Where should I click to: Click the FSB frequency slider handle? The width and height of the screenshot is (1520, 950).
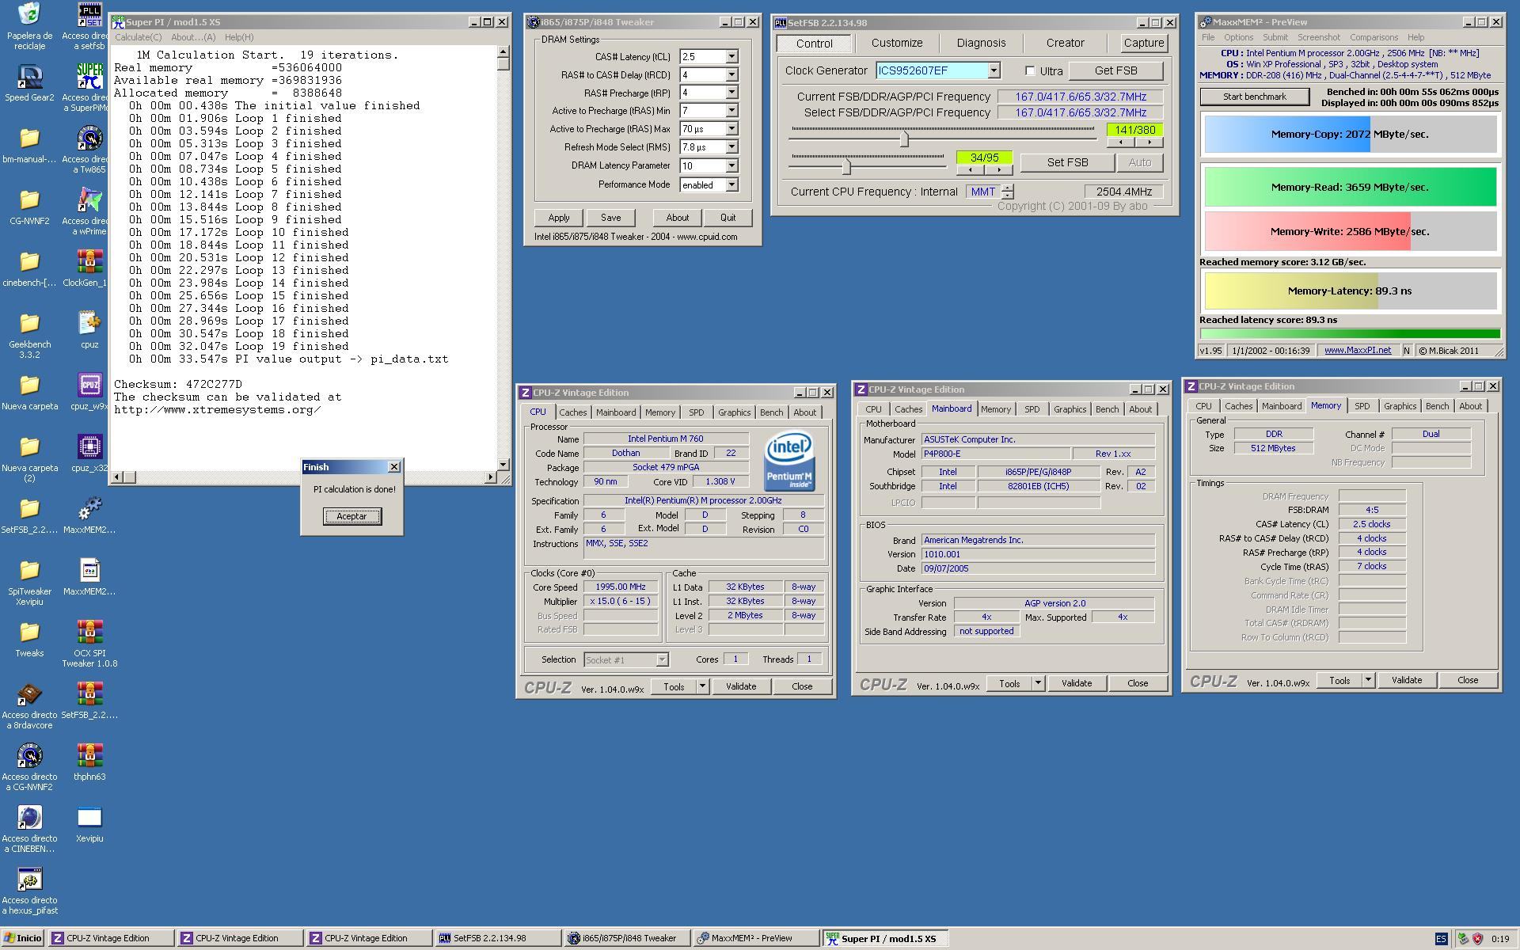(904, 139)
